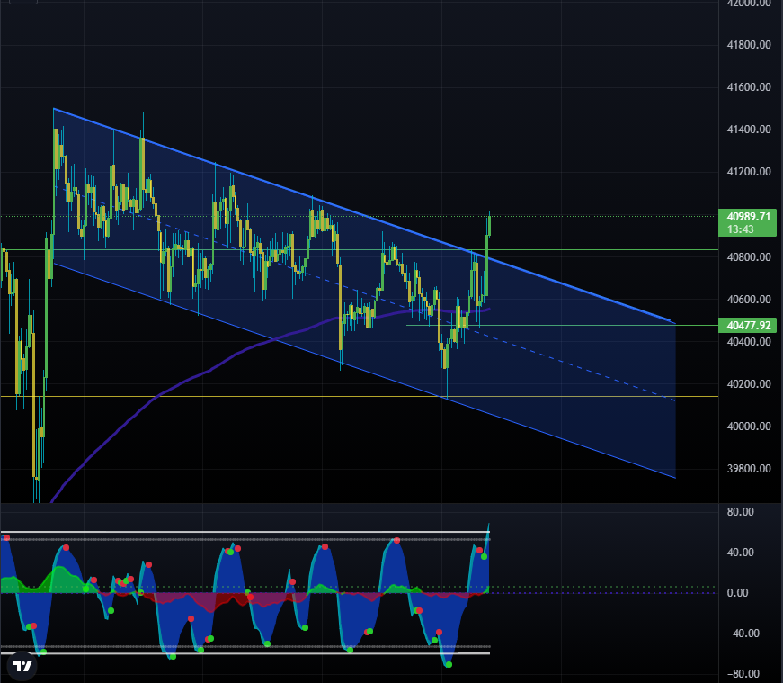Select the current price label 40989.71

coord(748,217)
